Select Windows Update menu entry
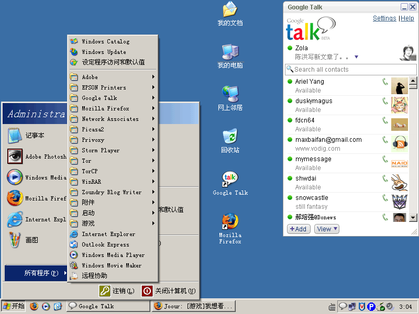 [x=112, y=52]
